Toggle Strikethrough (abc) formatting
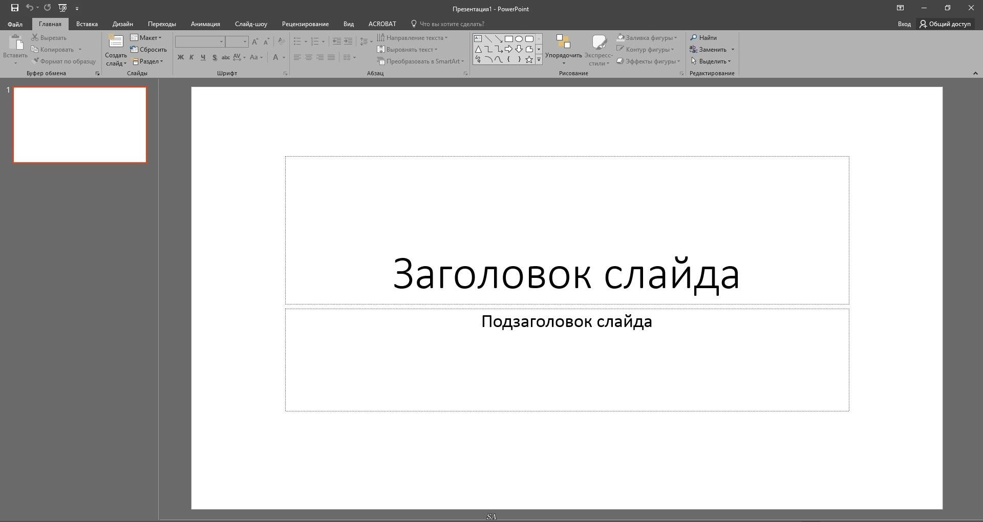The image size is (983, 522). point(225,57)
